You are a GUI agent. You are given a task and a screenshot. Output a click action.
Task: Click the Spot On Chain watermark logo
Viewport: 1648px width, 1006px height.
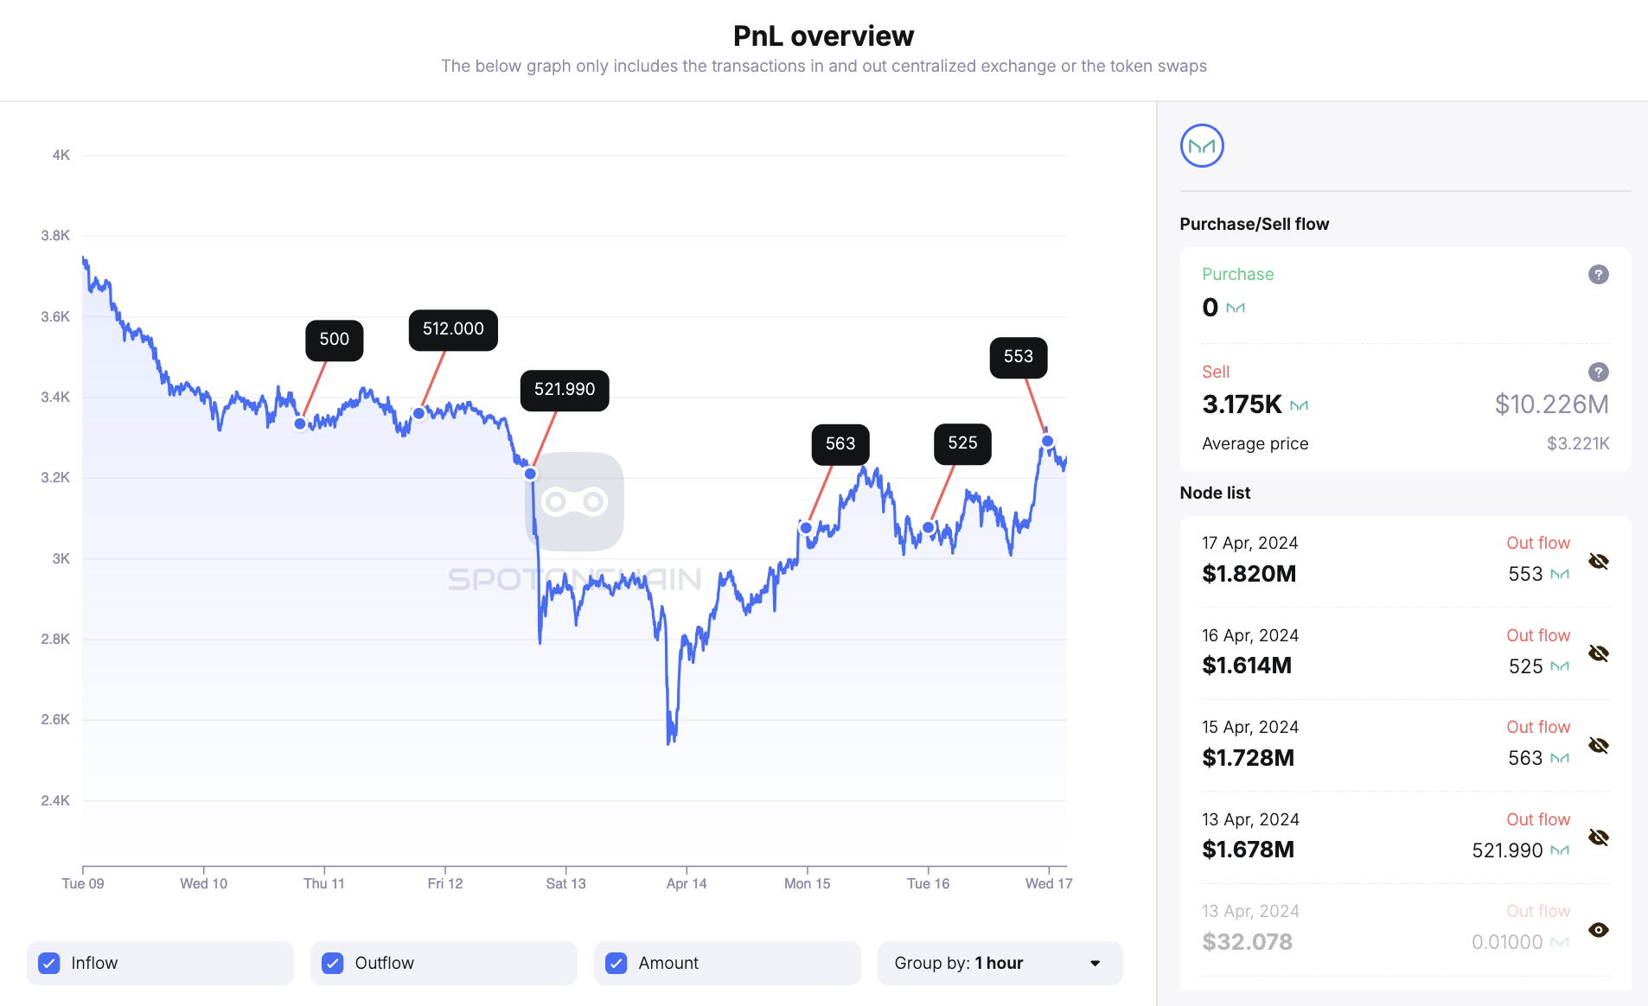[574, 502]
